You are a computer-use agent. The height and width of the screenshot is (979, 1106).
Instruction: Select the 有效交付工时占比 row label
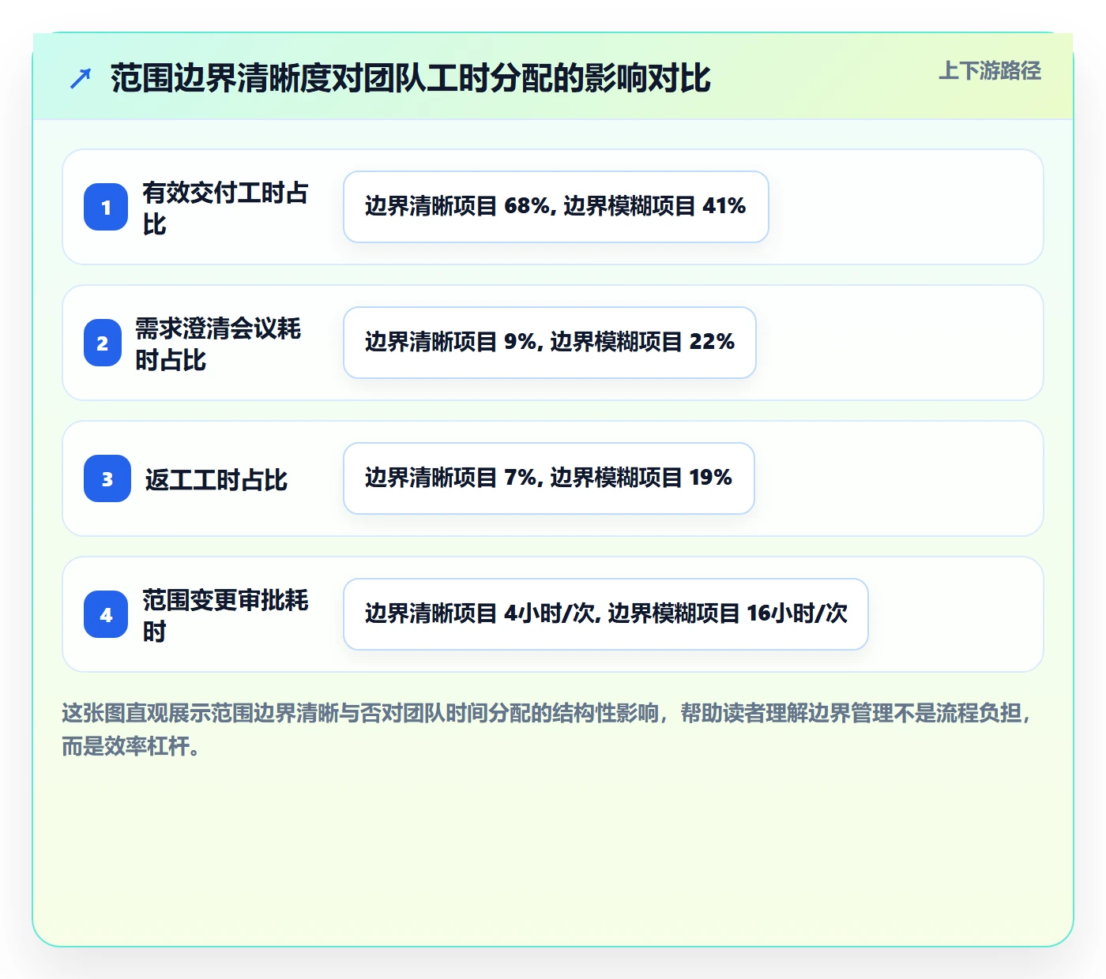[226, 208]
